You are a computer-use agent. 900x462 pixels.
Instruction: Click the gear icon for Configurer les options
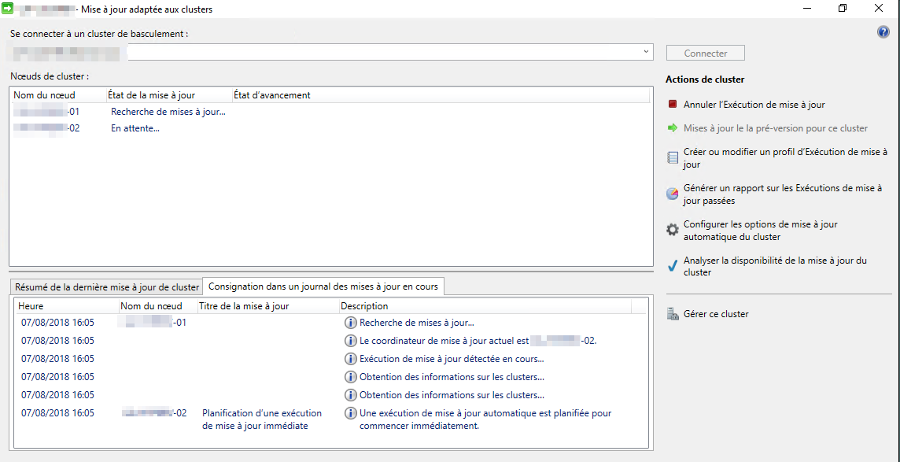pos(672,230)
